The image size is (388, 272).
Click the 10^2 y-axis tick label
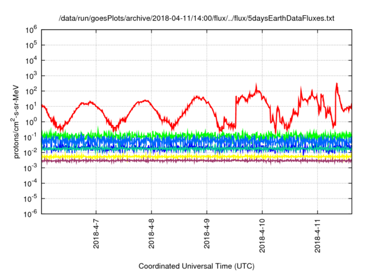[31, 91]
